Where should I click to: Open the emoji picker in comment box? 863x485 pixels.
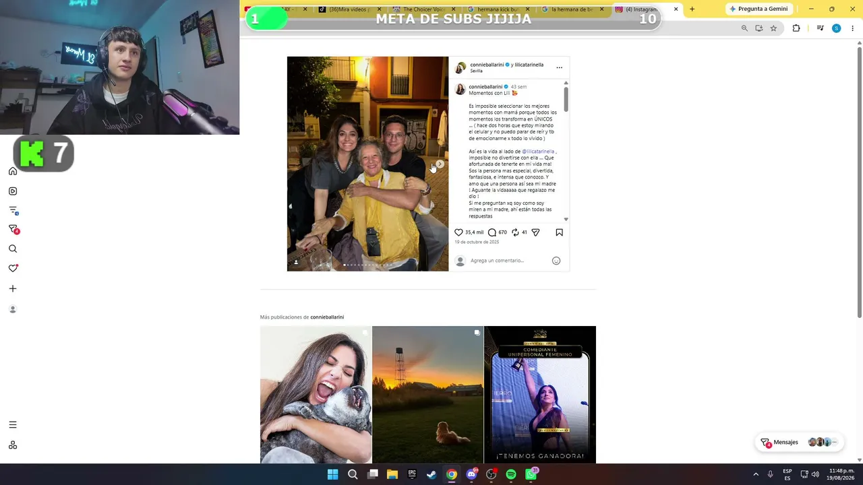click(556, 261)
